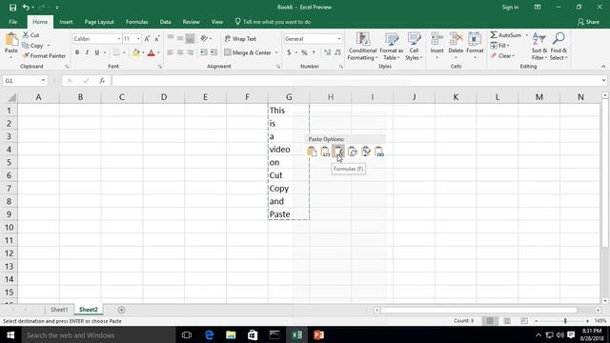Open the General number format dropdown
This screenshot has height=343, width=610.
click(339, 39)
